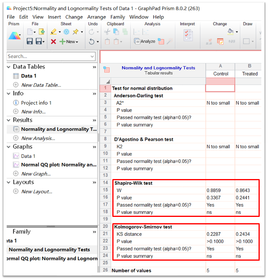Click the green duplicate icon in Clipboard
The height and width of the screenshot is (280, 268).
tap(125, 32)
